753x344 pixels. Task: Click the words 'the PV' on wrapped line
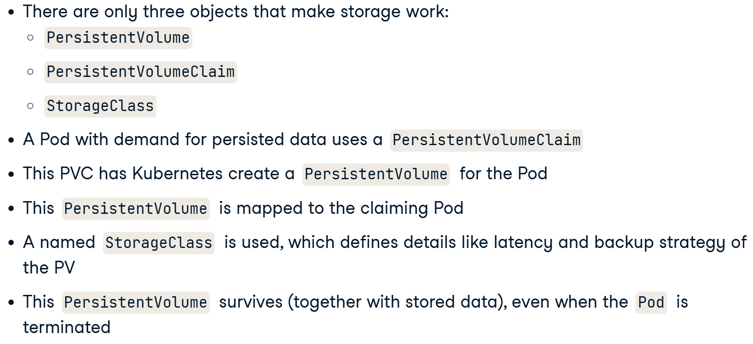click(x=49, y=268)
